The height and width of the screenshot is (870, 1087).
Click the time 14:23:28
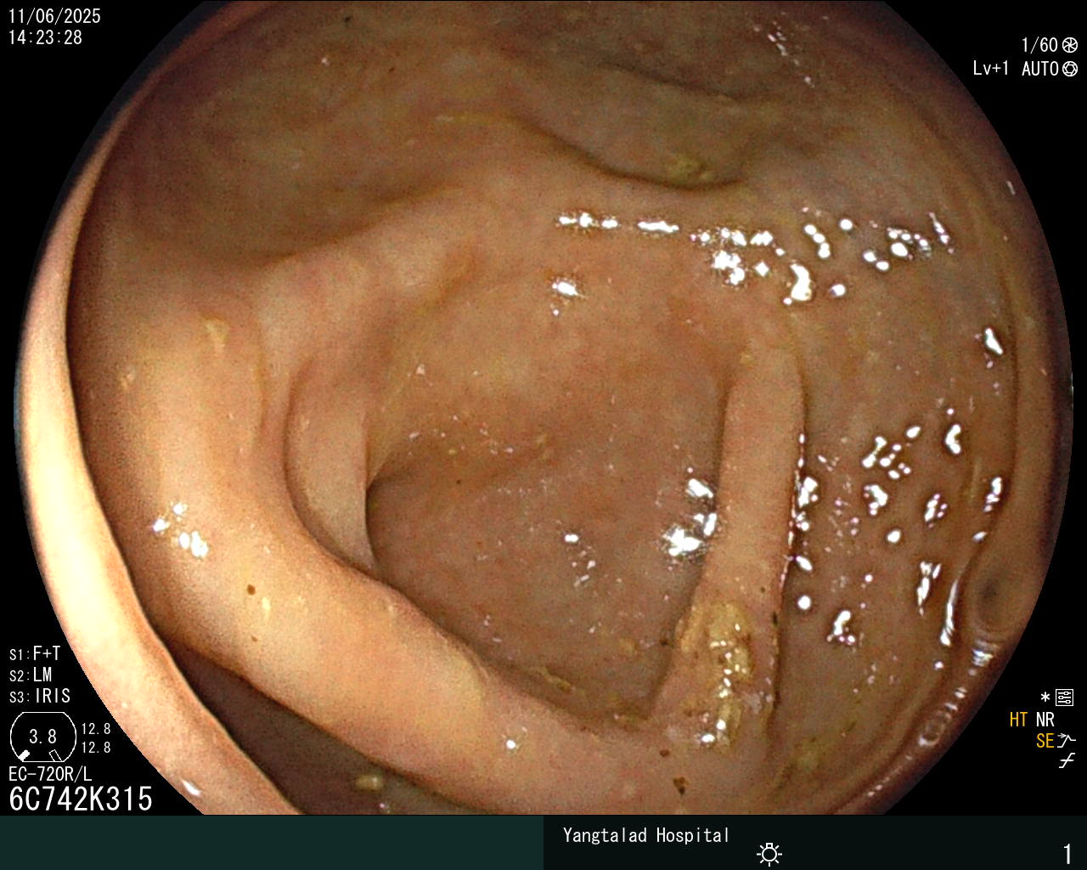tap(45, 37)
